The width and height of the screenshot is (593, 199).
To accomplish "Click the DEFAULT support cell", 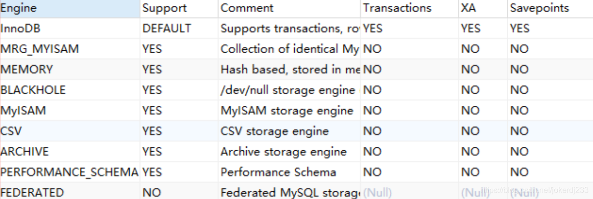I will (179, 28).
